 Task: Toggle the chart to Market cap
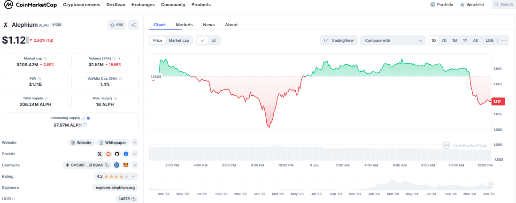click(178, 40)
